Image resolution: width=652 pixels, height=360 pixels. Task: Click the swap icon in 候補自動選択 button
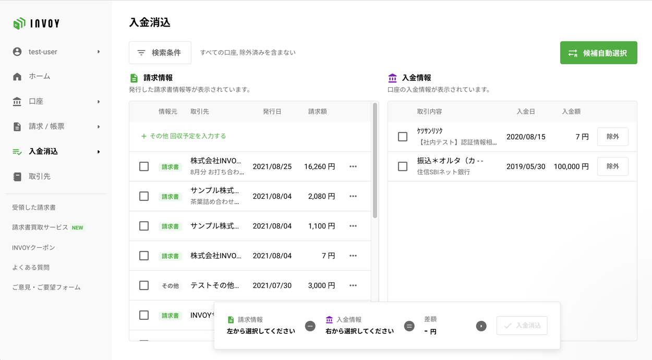coord(573,53)
